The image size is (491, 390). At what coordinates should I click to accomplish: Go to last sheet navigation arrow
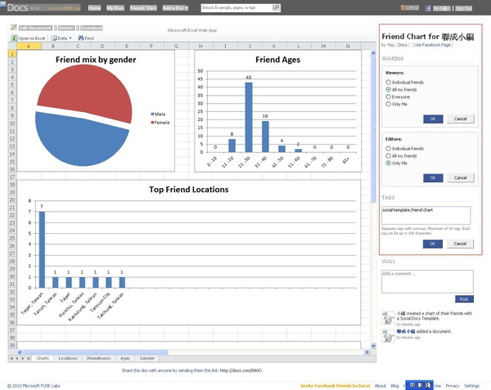tap(29, 358)
